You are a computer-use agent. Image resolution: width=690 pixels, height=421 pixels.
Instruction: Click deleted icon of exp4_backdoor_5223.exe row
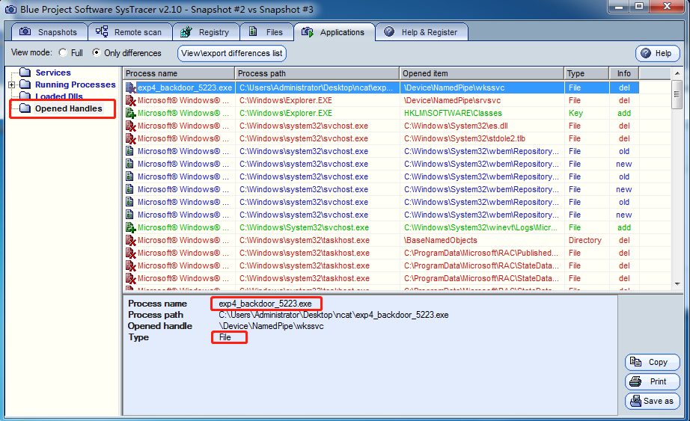click(x=131, y=87)
